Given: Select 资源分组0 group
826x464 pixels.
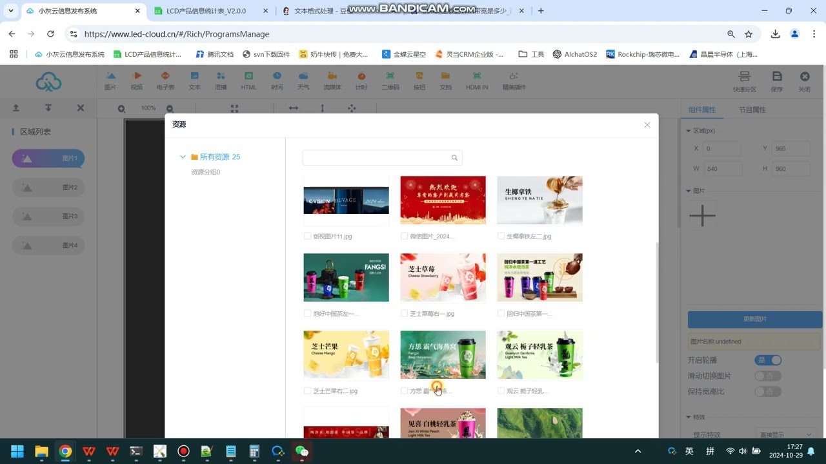Looking at the screenshot, I should pyautogui.click(x=206, y=172).
